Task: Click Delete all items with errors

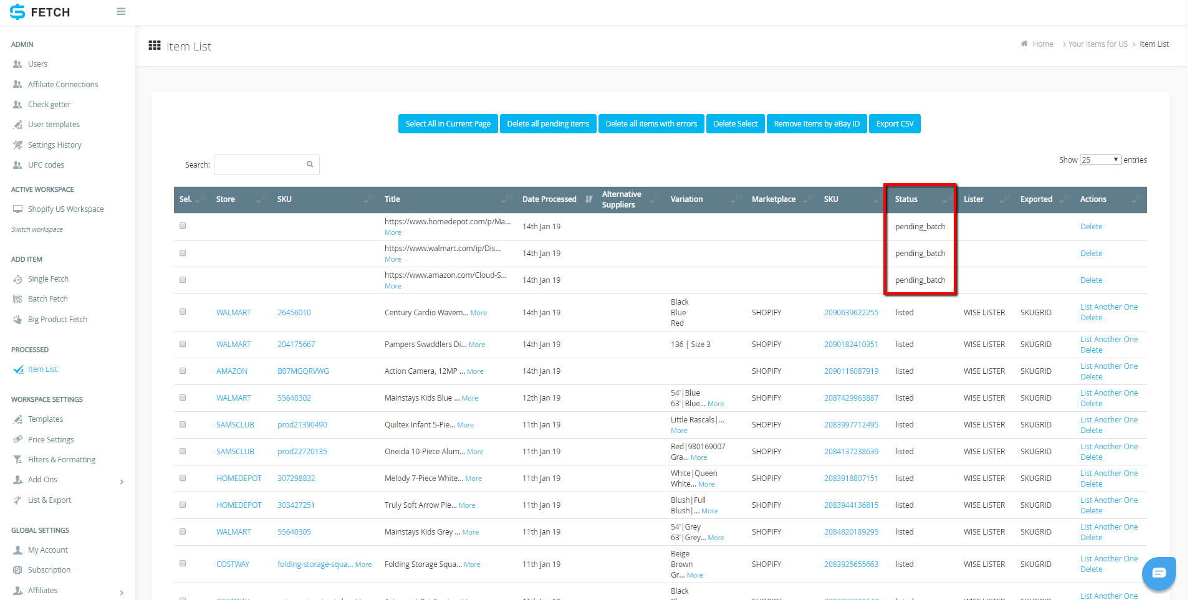Action: [651, 124]
